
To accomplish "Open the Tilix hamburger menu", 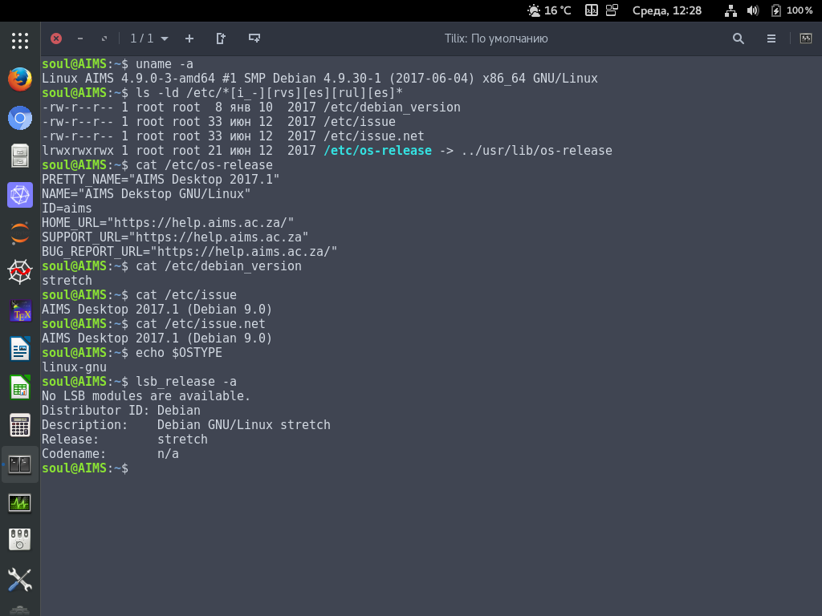I will coord(771,38).
